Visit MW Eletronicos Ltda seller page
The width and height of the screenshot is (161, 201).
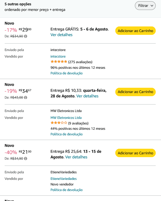pos(66,118)
